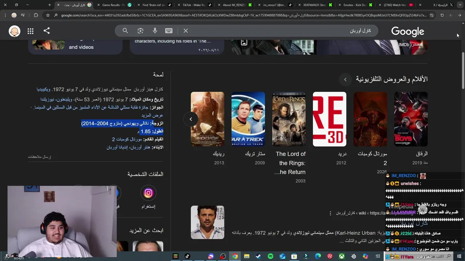The width and height of the screenshot is (465, 261).
Task: Open Chrome three-dot menu
Action: (x=5, y=15)
